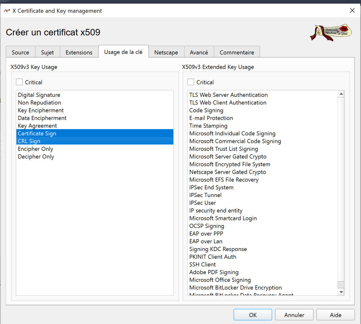This screenshot has width=361, height=324.
Task: Enable Critical for X509v3 Key Usage
Action: (19, 82)
